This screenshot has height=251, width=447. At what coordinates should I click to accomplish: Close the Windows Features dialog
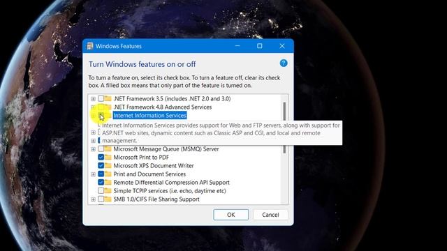tap(282, 46)
